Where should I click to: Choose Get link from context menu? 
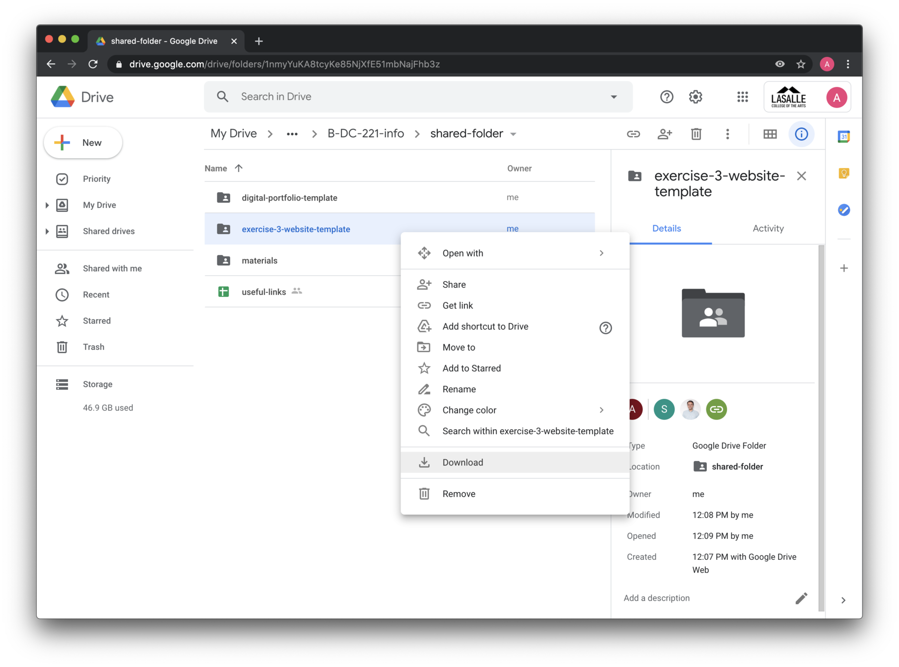pyautogui.click(x=515, y=305)
